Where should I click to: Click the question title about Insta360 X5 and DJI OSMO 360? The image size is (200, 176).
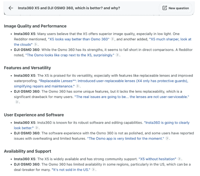pyautogui.click(x=69, y=8)
